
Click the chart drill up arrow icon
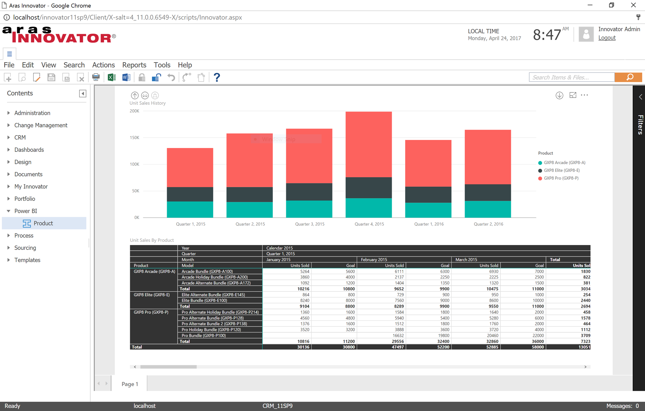135,95
